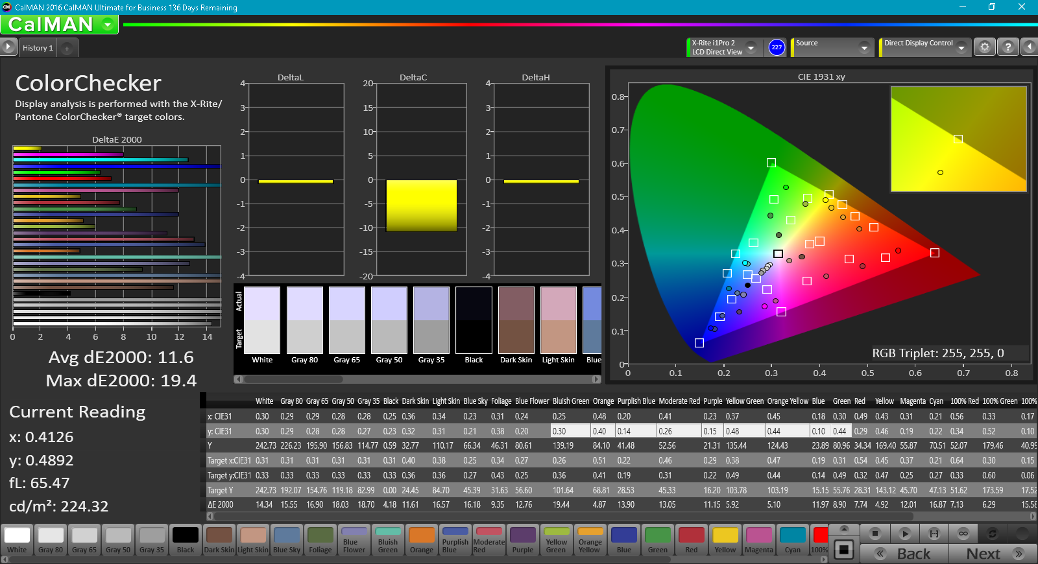Click the blue 227 meter status indicator

pos(777,47)
